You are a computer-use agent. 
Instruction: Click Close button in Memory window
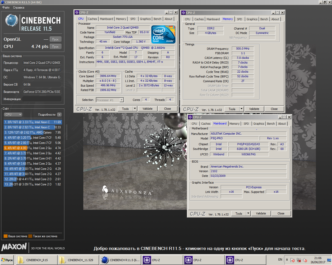(274, 109)
